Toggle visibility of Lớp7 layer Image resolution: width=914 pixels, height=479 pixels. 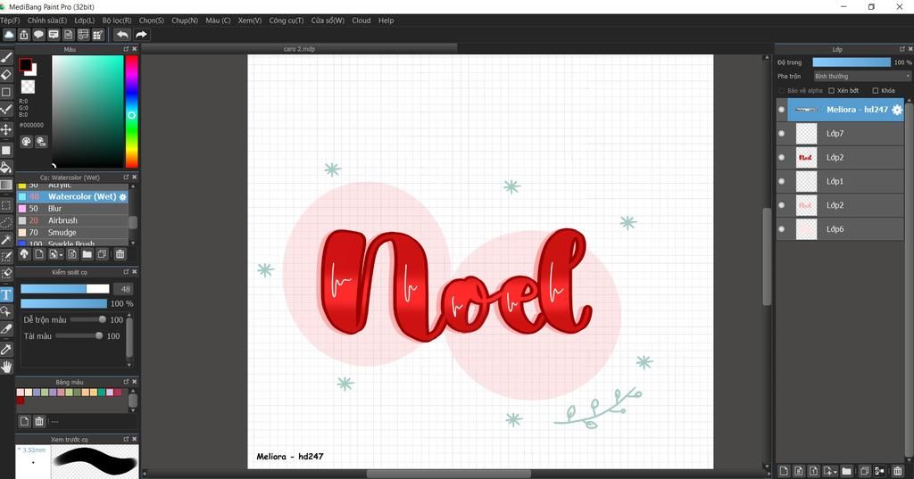(x=782, y=134)
